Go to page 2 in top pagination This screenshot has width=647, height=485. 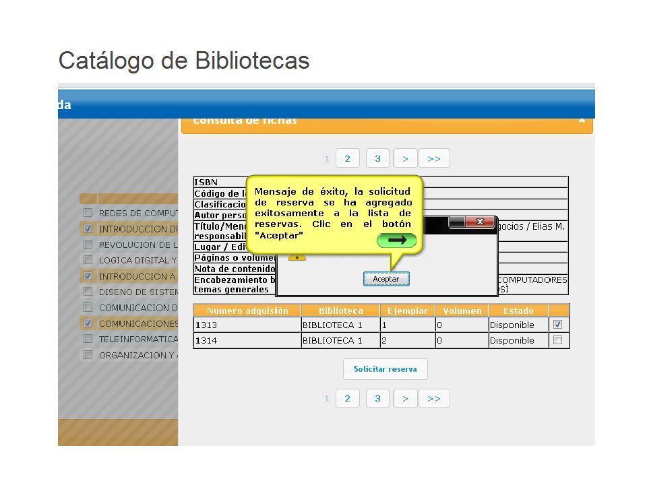click(348, 158)
